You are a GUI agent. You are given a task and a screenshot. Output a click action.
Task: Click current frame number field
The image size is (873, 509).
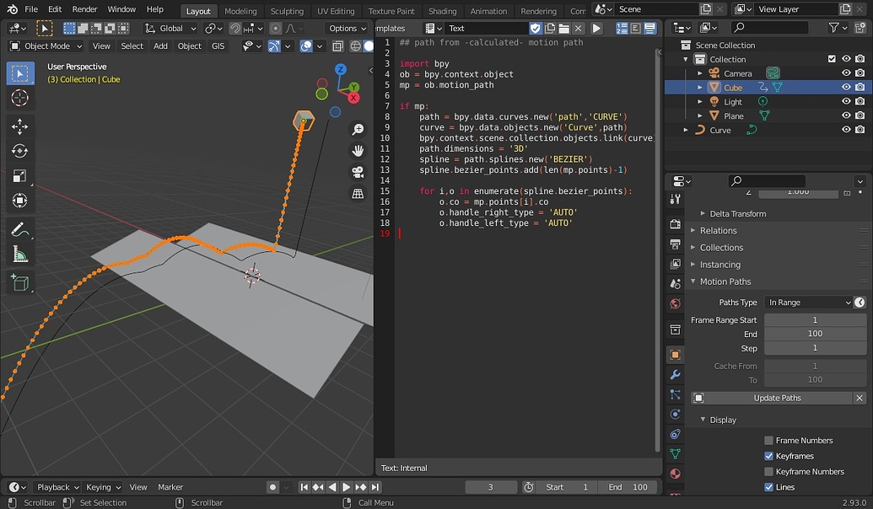click(491, 487)
